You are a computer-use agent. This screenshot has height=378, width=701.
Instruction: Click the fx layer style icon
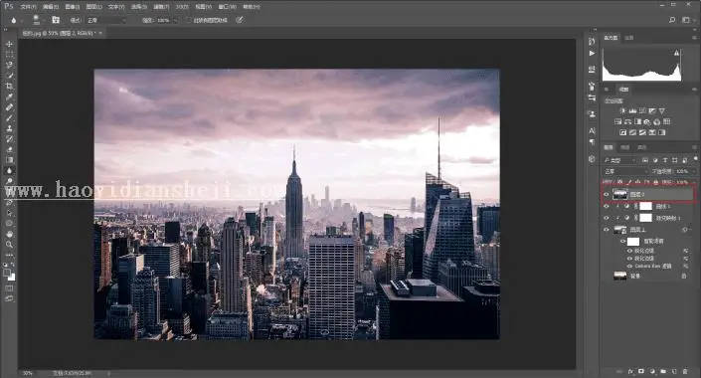[630, 371]
